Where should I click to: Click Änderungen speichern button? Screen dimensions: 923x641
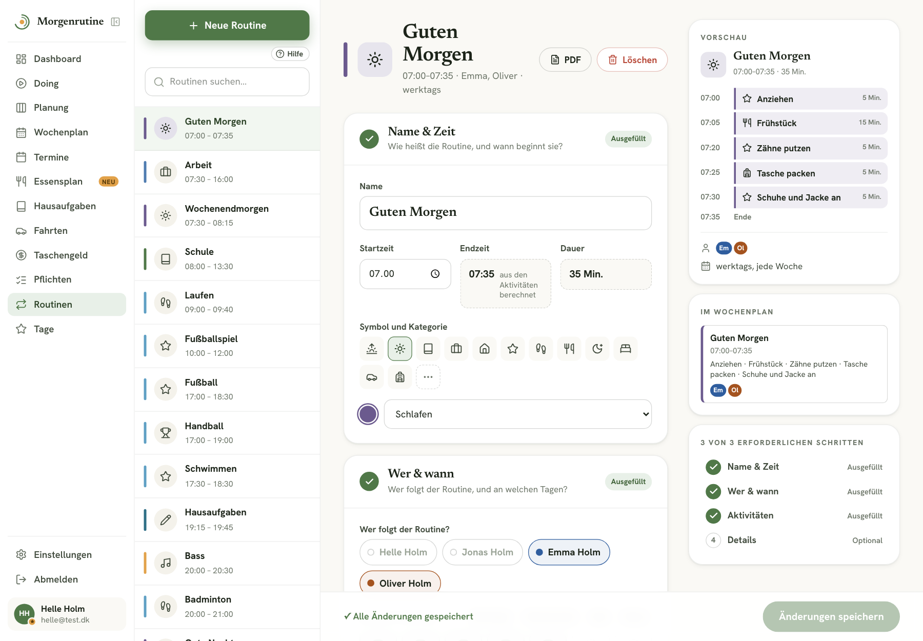[831, 616]
